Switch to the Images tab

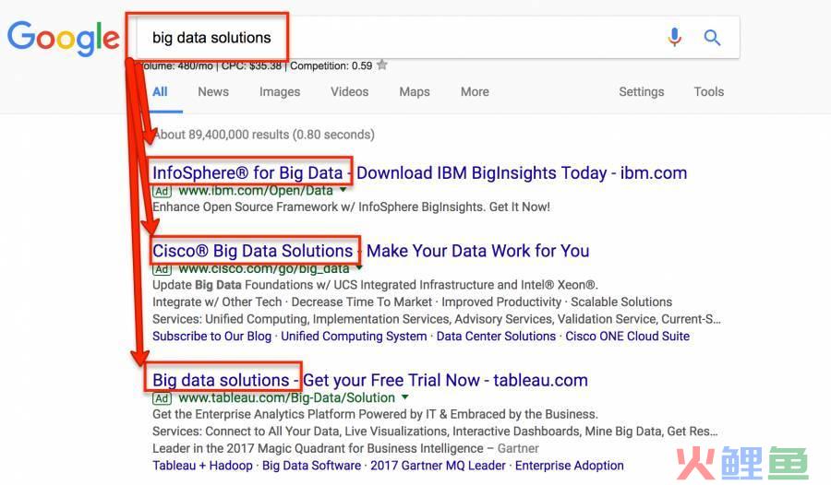[x=280, y=91]
